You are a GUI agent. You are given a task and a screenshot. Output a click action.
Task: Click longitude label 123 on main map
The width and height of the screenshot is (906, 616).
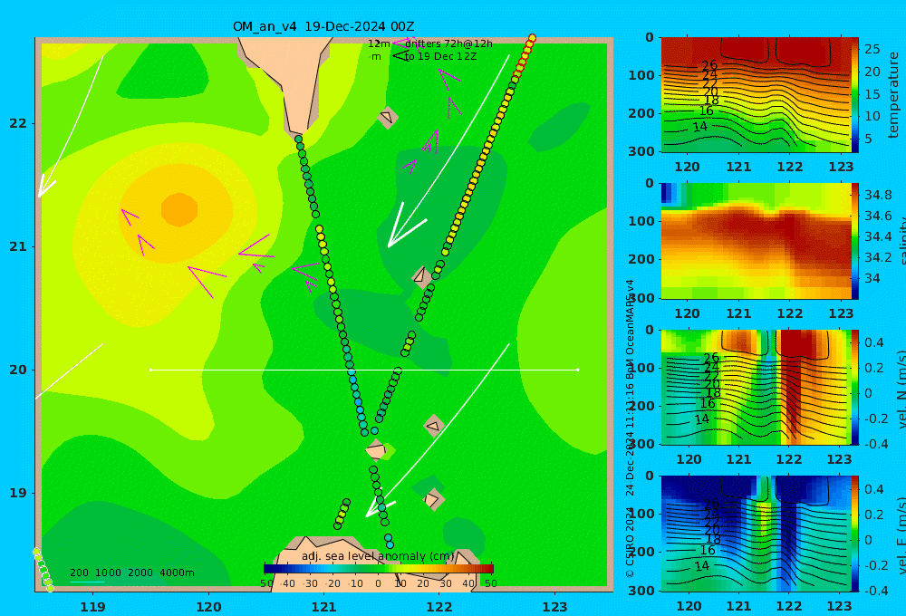coord(555,607)
